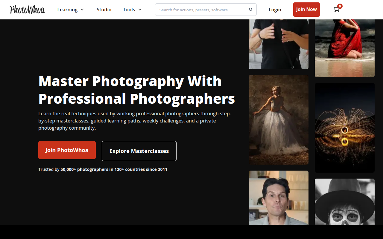The width and height of the screenshot is (383, 239).
Task: Open the skull face paint hat photo
Action: click(x=345, y=202)
